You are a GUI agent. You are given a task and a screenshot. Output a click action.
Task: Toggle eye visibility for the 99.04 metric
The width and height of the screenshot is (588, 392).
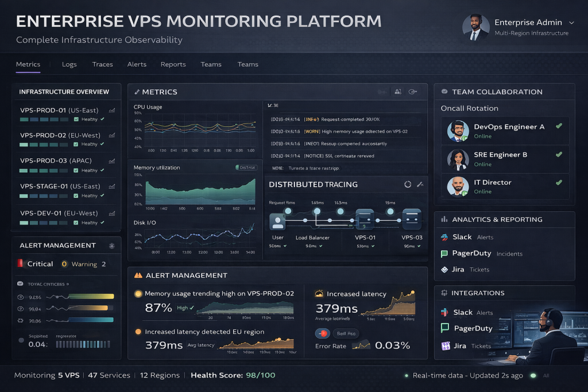tap(21, 309)
